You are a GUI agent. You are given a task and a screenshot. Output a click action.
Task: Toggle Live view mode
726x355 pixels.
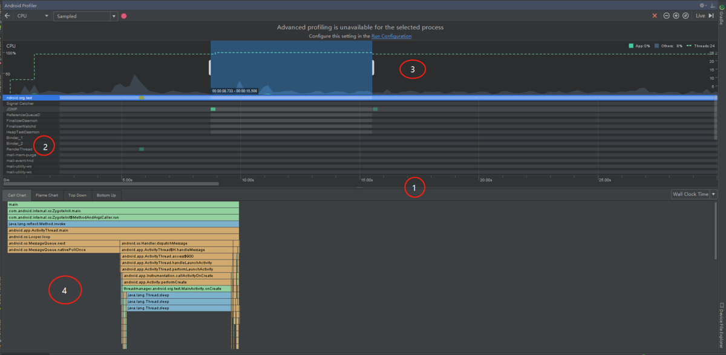[702, 16]
